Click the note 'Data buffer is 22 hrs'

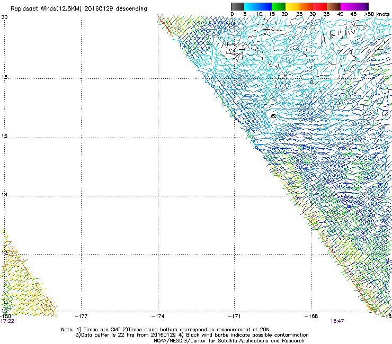coord(108,335)
